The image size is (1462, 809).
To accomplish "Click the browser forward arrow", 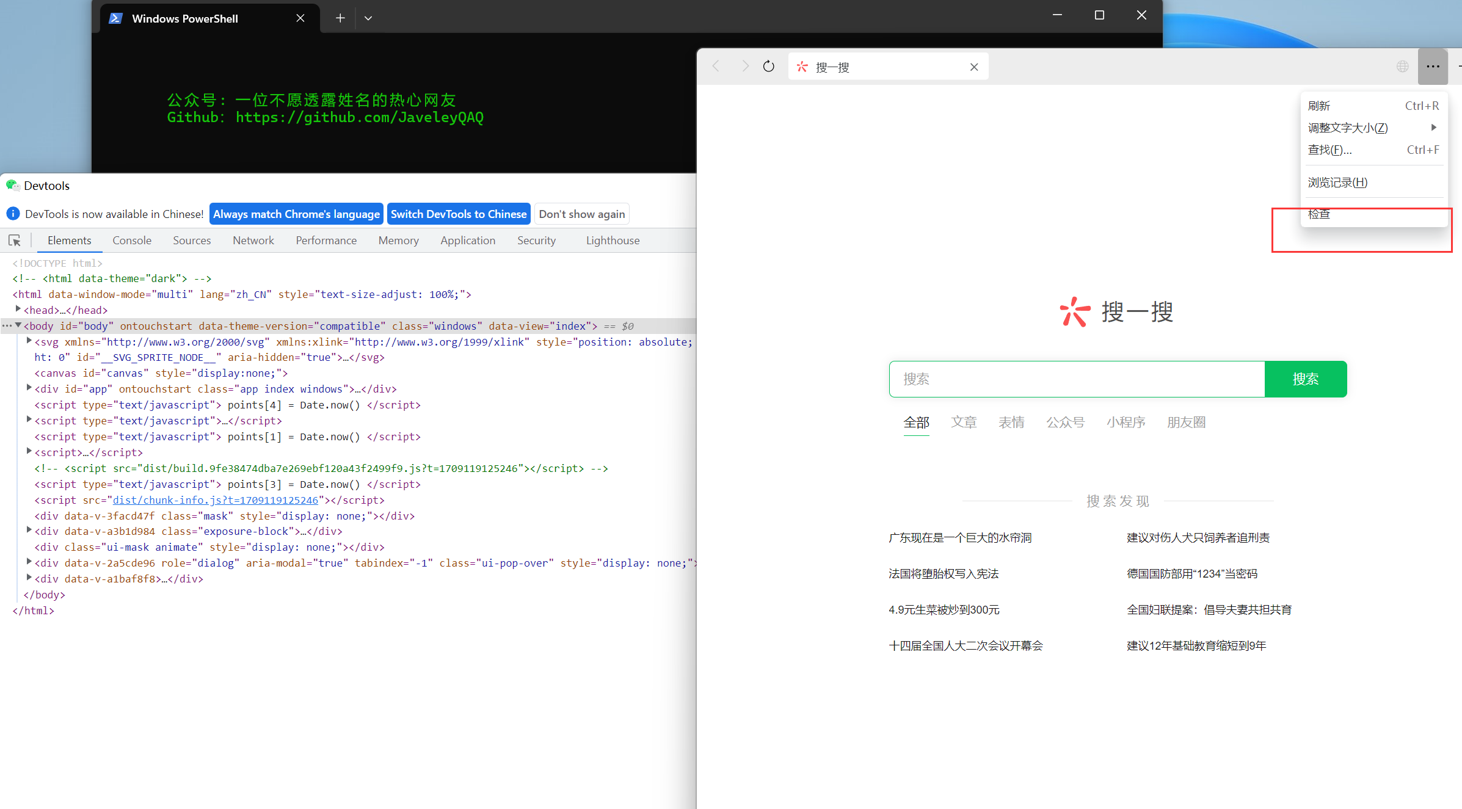I will pos(744,67).
